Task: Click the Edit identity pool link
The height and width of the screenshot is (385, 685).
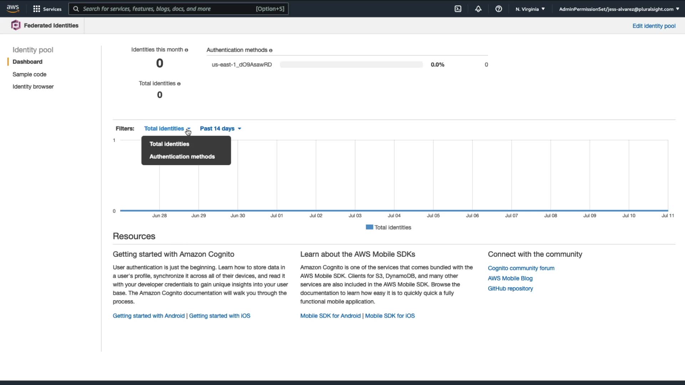Action: 654,26
